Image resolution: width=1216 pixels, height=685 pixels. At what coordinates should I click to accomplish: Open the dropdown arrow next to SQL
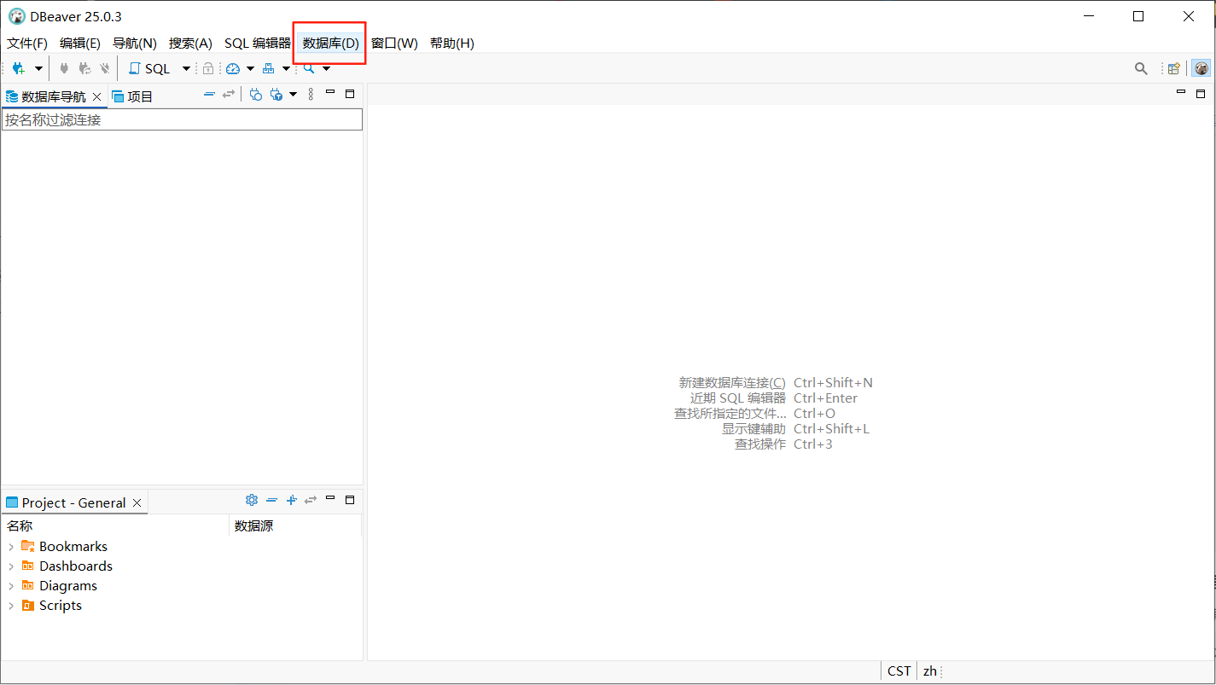(x=186, y=69)
